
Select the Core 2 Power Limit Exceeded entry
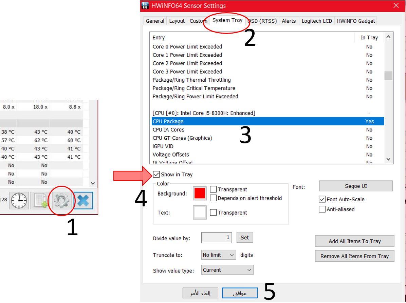pos(268,63)
